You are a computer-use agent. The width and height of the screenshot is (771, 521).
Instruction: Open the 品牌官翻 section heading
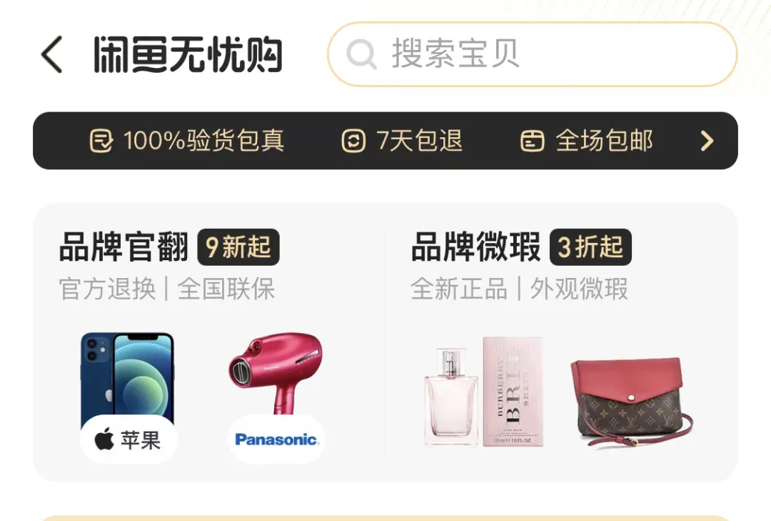coord(124,247)
